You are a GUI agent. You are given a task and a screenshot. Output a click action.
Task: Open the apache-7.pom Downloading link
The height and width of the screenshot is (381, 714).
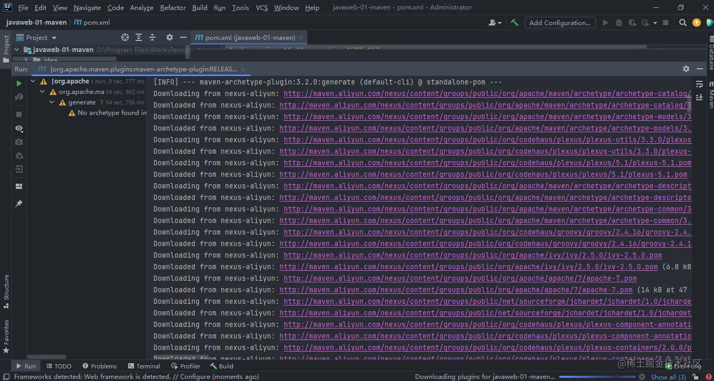[x=460, y=279]
